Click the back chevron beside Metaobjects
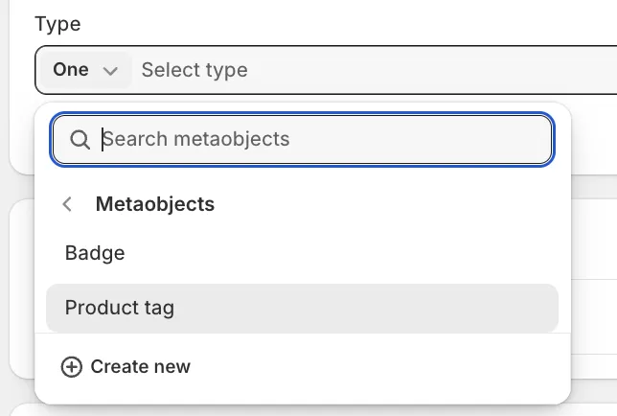 (x=67, y=204)
